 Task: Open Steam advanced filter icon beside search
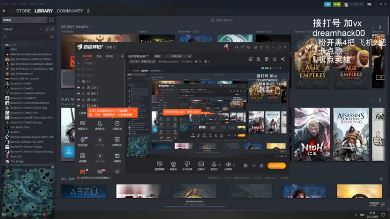[52, 37]
